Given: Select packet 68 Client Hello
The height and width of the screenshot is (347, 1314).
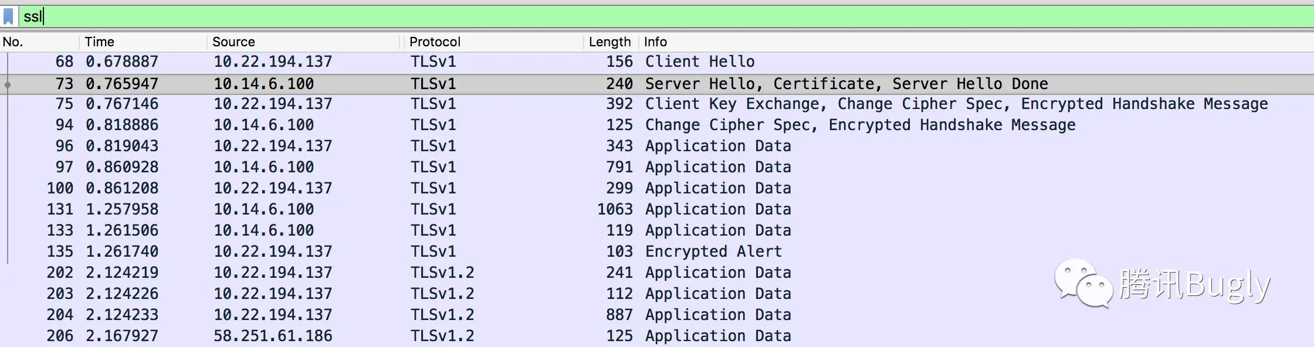Looking at the screenshot, I should pos(657,62).
